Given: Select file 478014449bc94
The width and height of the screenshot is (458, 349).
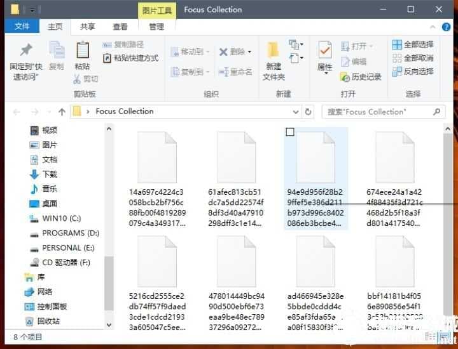Looking at the screenshot, I should 236,282.
